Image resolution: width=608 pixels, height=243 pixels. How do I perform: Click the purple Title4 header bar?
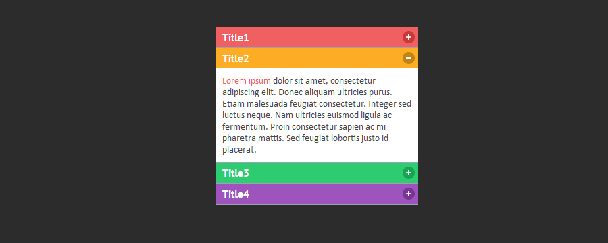[317, 194]
